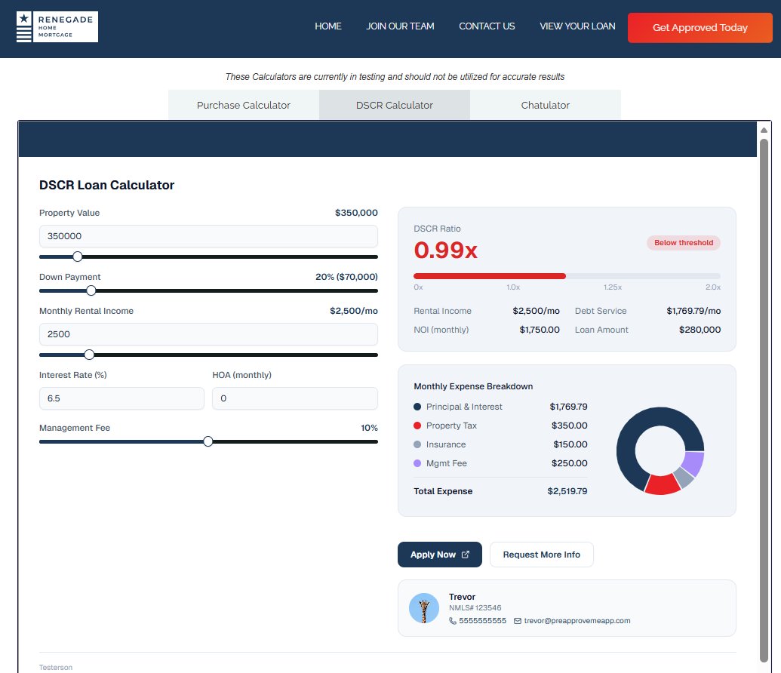Click the scrollbar up arrow
The width and height of the screenshot is (781, 673).
764,130
